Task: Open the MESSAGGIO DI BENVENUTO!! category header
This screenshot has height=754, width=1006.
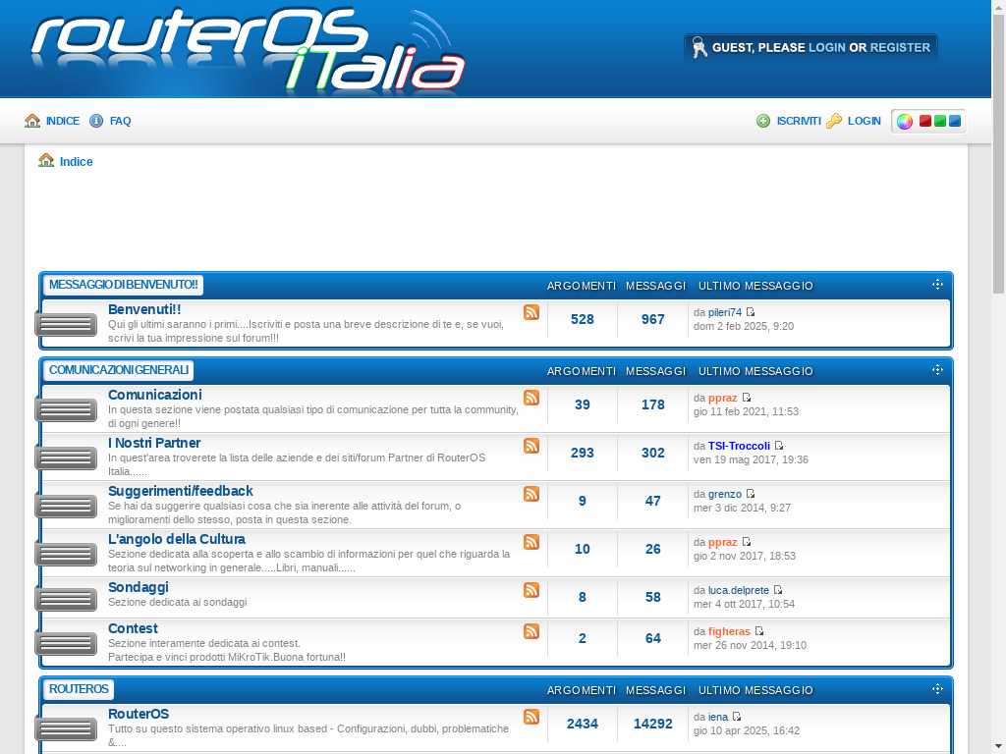Action: (123, 285)
